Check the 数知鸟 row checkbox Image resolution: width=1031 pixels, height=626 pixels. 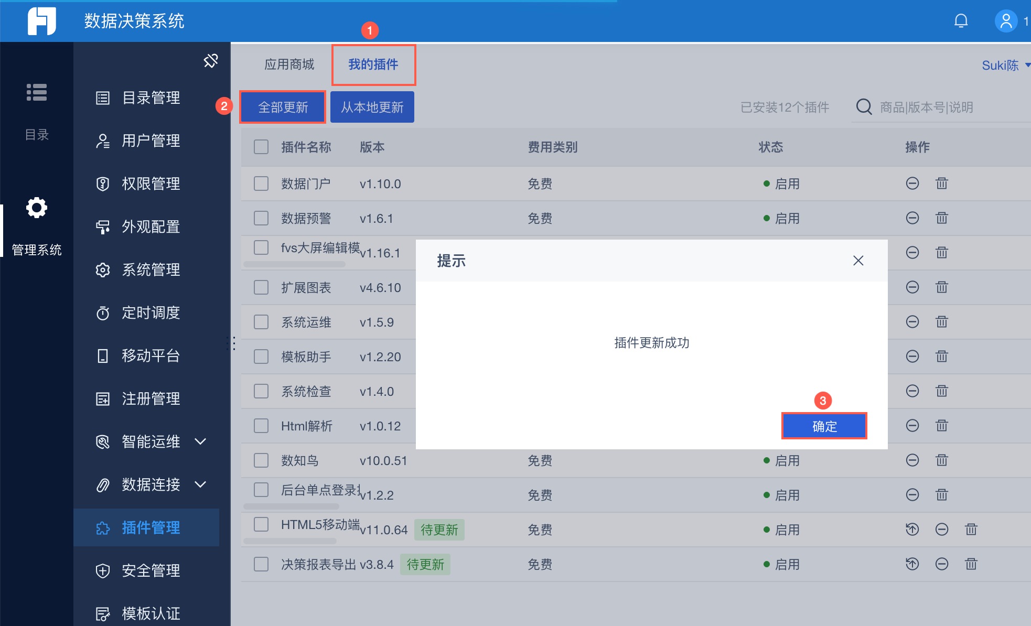coord(261,460)
